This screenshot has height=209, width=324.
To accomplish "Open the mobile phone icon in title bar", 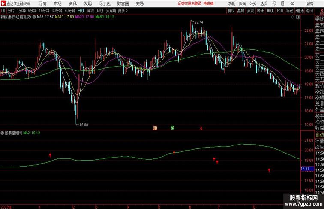I will click(x=282, y=3).
